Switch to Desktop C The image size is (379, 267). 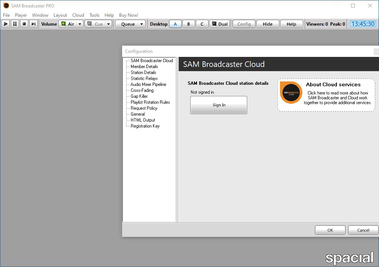pyautogui.click(x=202, y=24)
